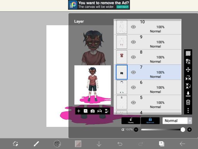Screen dimensions: 198x149
Task: Select layer 9 in layer list
Action: [148, 42]
